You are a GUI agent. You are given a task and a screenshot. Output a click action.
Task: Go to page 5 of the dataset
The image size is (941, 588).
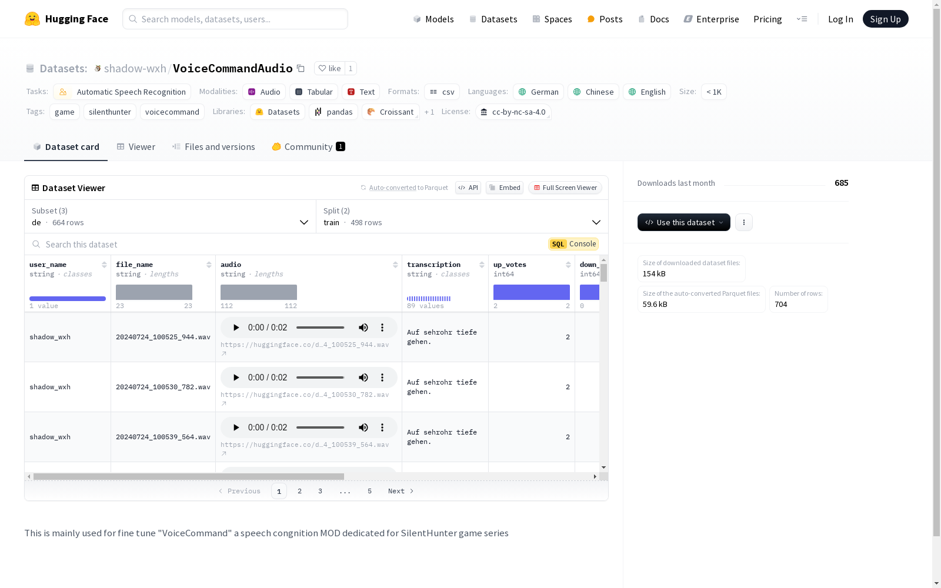click(x=370, y=491)
